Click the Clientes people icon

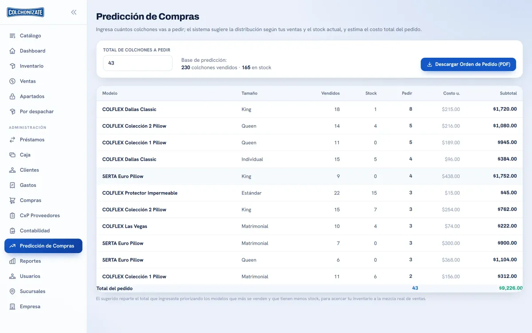tap(12, 170)
